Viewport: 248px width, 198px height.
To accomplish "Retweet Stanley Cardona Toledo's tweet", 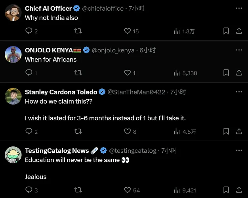I will [x=78, y=131].
